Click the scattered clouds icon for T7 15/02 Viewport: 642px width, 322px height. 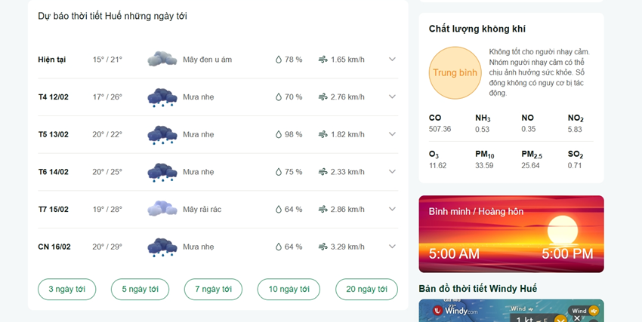click(162, 209)
